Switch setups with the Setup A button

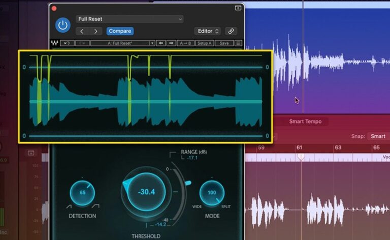click(204, 43)
